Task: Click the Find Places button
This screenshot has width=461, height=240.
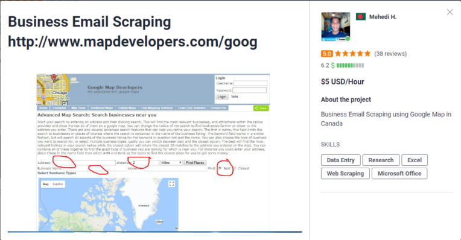Action: click(195, 162)
